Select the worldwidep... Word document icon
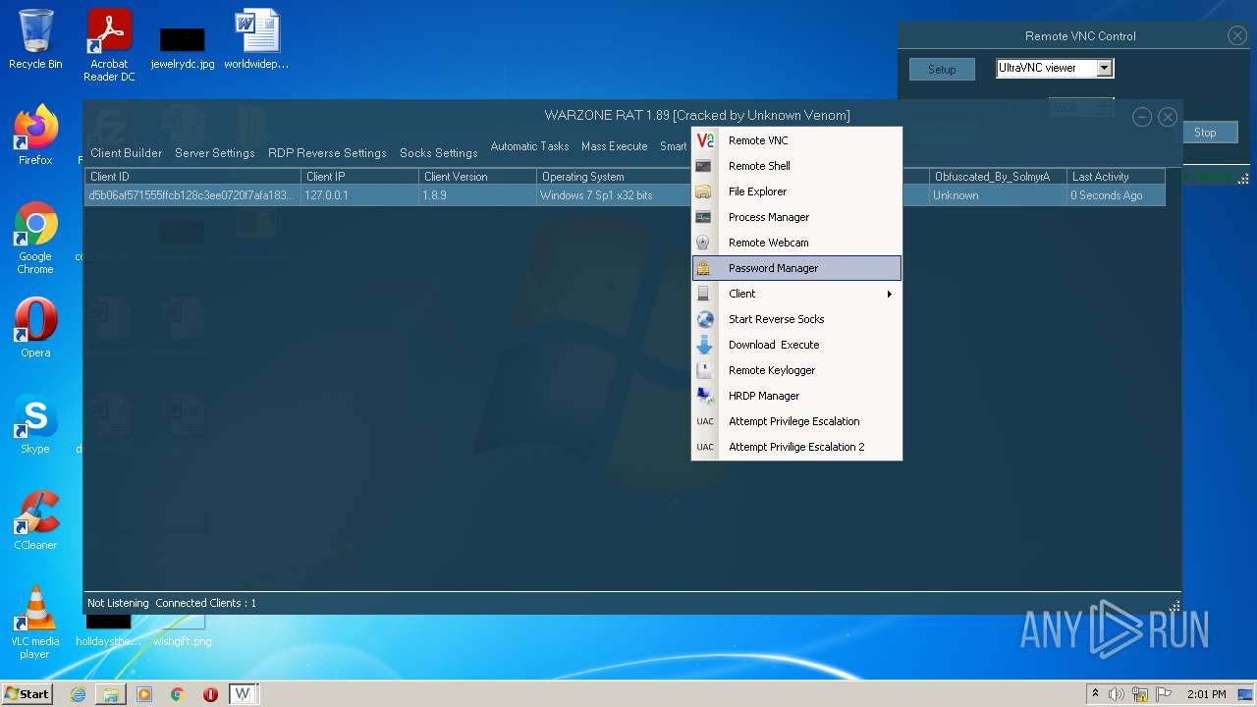The height and width of the screenshot is (707, 1257). click(x=256, y=40)
